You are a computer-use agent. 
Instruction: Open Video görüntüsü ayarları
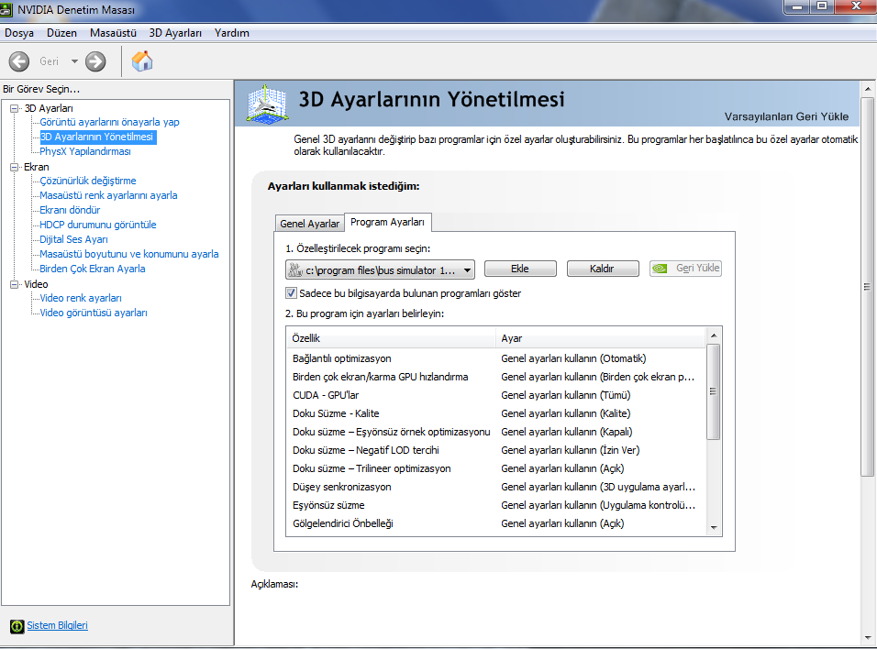pyautogui.click(x=94, y=313)
